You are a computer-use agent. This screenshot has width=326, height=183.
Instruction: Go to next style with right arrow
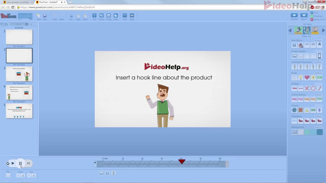pos(323,30)
